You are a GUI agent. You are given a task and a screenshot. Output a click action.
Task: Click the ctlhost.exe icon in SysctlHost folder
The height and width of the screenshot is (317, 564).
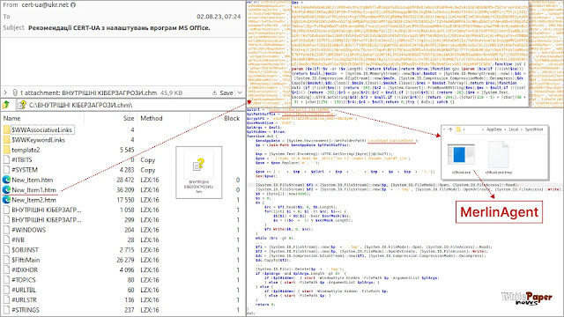click(461, 155)
